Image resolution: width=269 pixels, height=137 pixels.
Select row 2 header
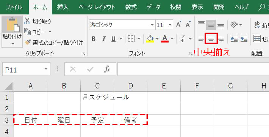[7, 109]
